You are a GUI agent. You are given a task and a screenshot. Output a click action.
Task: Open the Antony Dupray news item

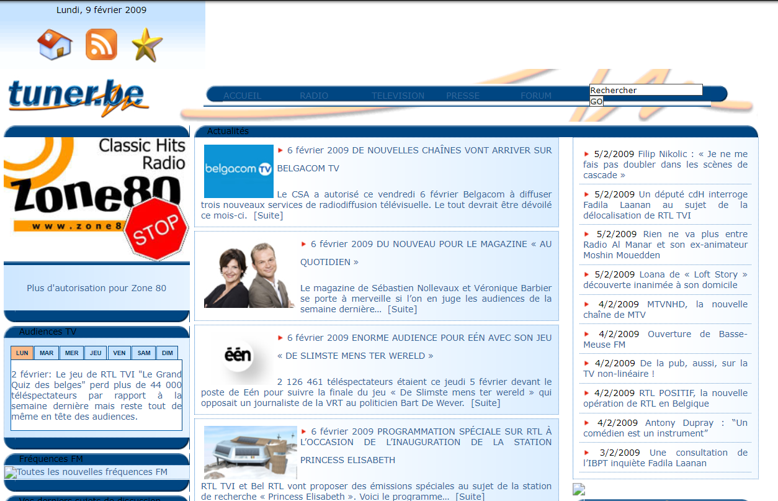[x=666, y=428]
